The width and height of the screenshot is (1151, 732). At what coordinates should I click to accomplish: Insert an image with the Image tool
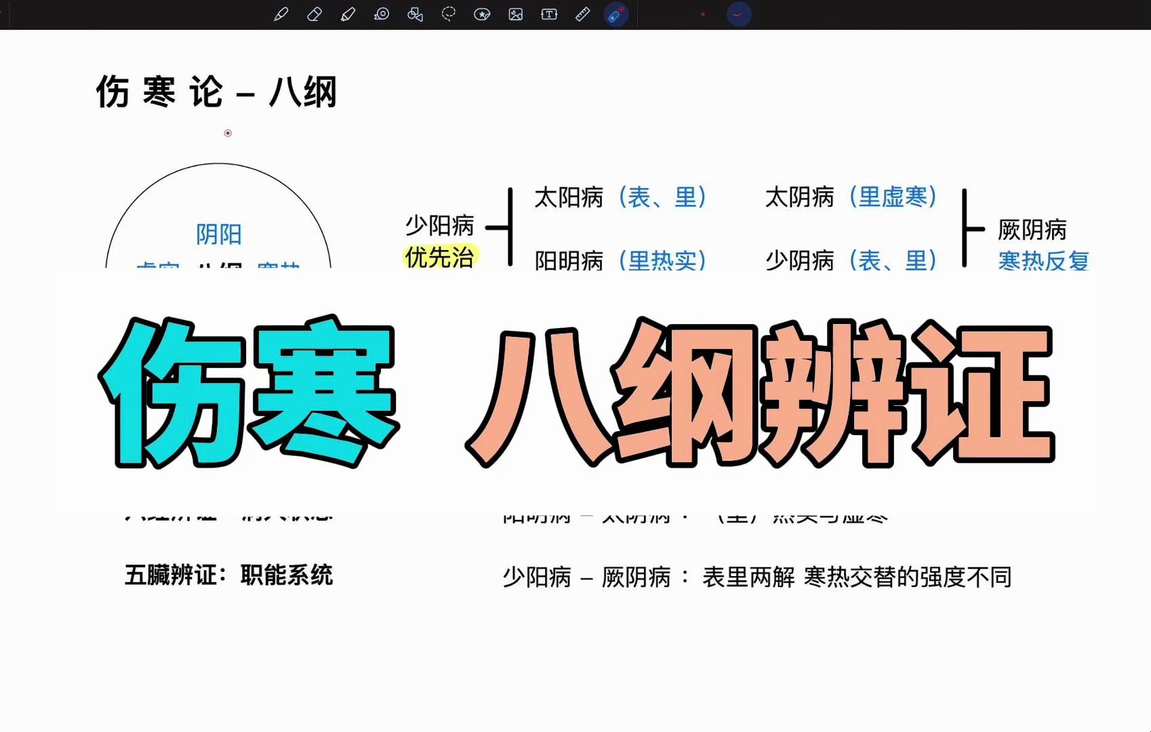(516, 14)
